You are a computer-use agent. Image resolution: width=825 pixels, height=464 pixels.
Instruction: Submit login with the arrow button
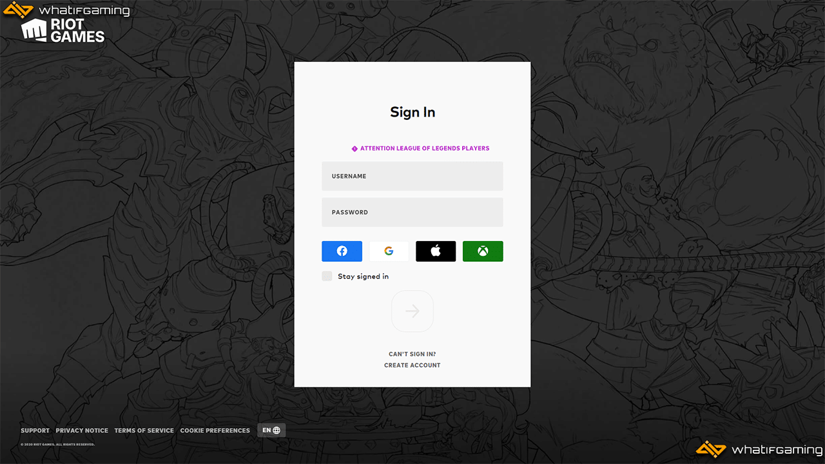click(x=412, y=311)
